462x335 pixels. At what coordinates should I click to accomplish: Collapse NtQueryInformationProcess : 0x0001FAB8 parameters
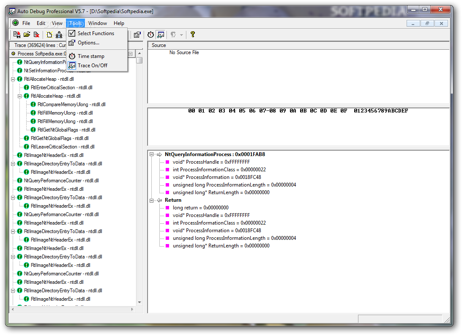[151, 154]
